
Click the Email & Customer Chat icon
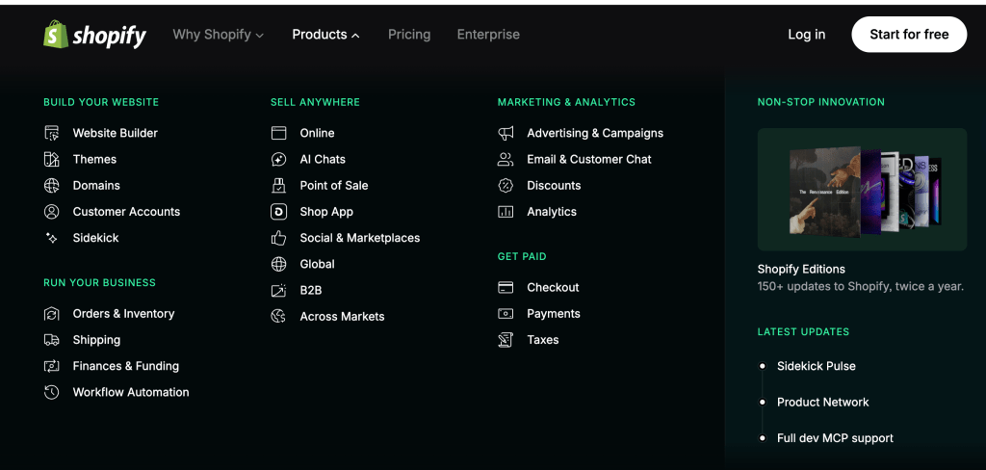506,159
